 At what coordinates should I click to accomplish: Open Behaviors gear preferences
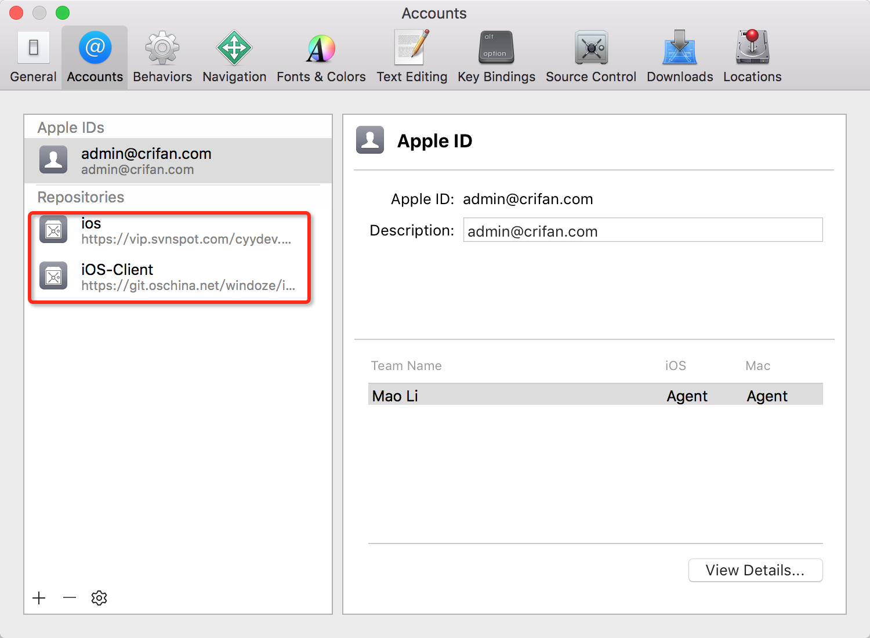162,48
